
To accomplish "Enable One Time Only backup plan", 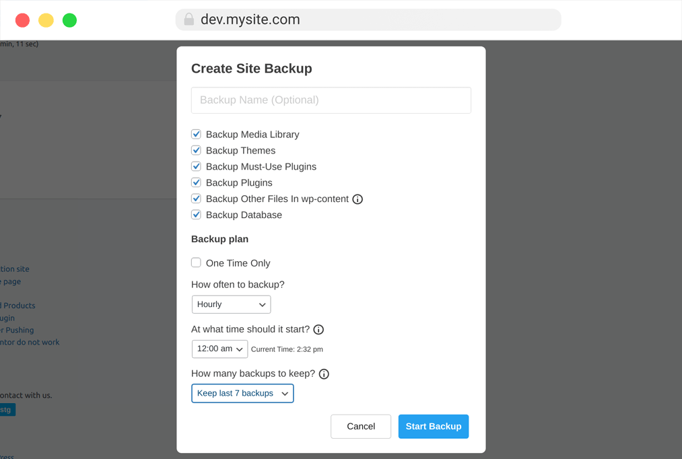I will coord(196,262).
